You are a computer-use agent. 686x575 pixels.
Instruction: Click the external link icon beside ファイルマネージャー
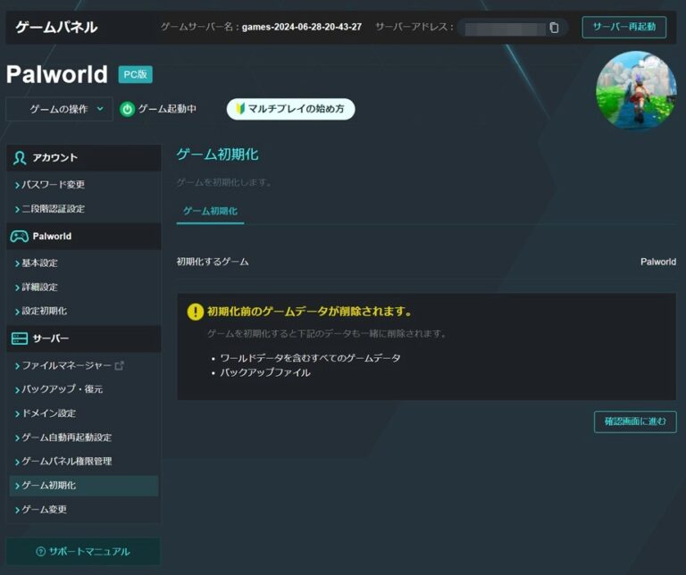point(119,365)
